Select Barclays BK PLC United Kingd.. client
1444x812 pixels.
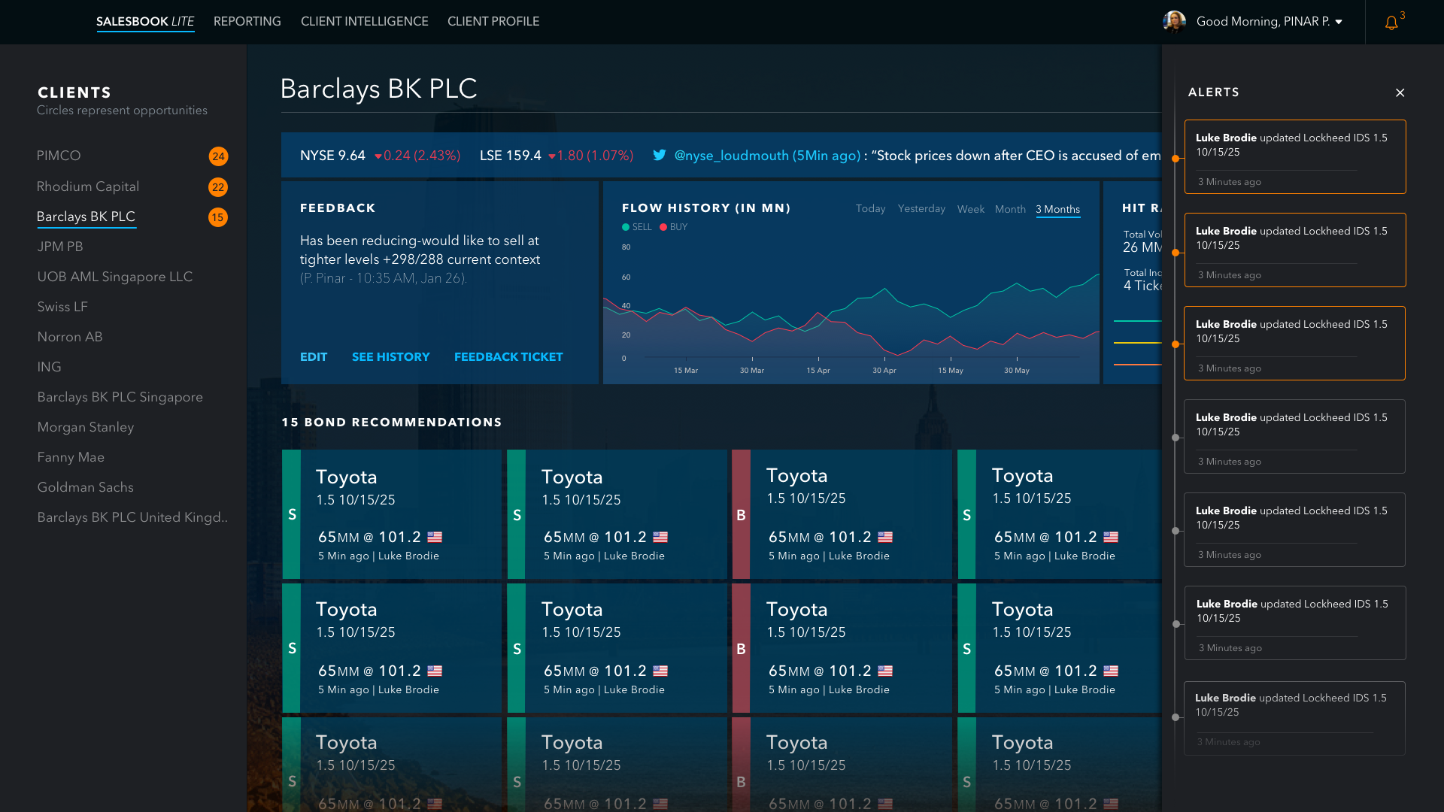click(x=132, y=517)
